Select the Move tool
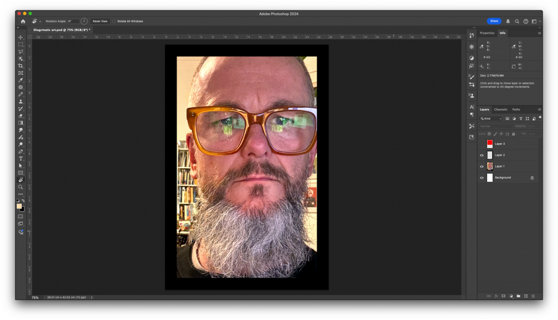The image size is (558, 320). coord(21,37)
